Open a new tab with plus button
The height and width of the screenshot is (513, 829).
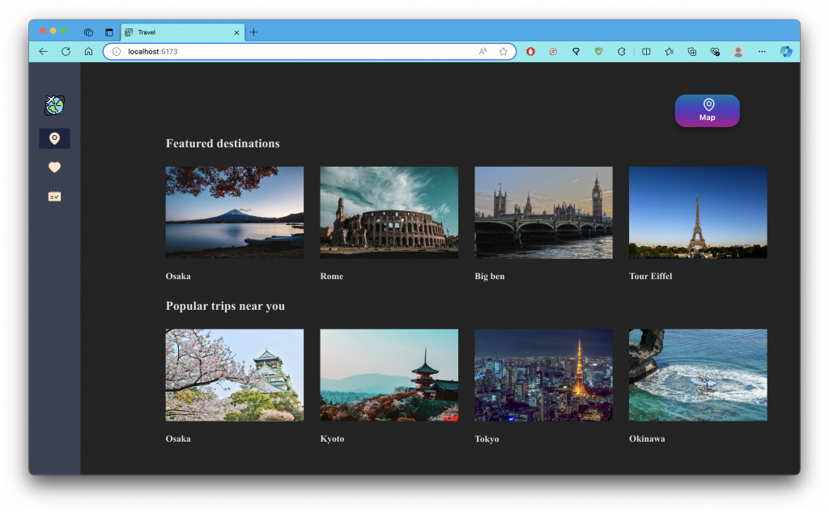pos(253,32)
